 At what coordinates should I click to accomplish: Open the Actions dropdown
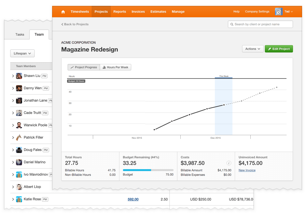pos(253,49)
